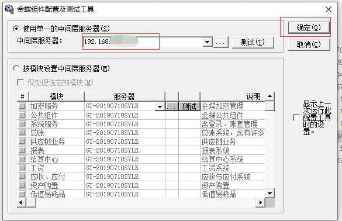Select the 应收、应付 module cell
The height and width of the screenshot is (221, 342).
click(57, 177)
